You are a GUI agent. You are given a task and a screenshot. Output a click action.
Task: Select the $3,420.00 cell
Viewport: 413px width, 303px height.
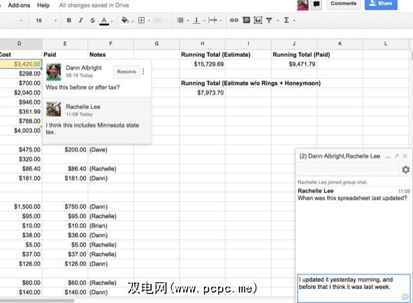(x=21, y=64)
